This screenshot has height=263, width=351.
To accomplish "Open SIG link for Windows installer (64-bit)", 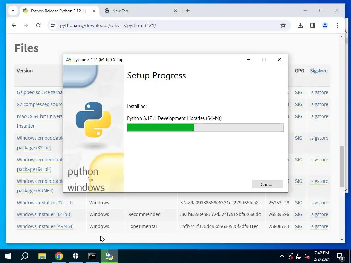I will 299,214.
